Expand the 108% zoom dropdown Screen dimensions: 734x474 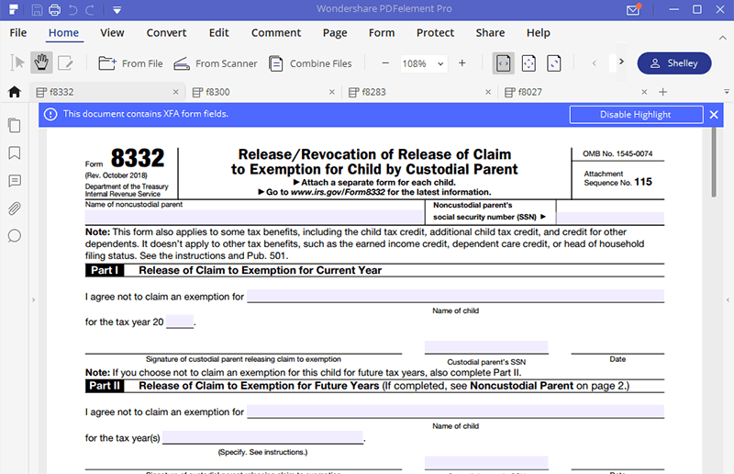441,64
